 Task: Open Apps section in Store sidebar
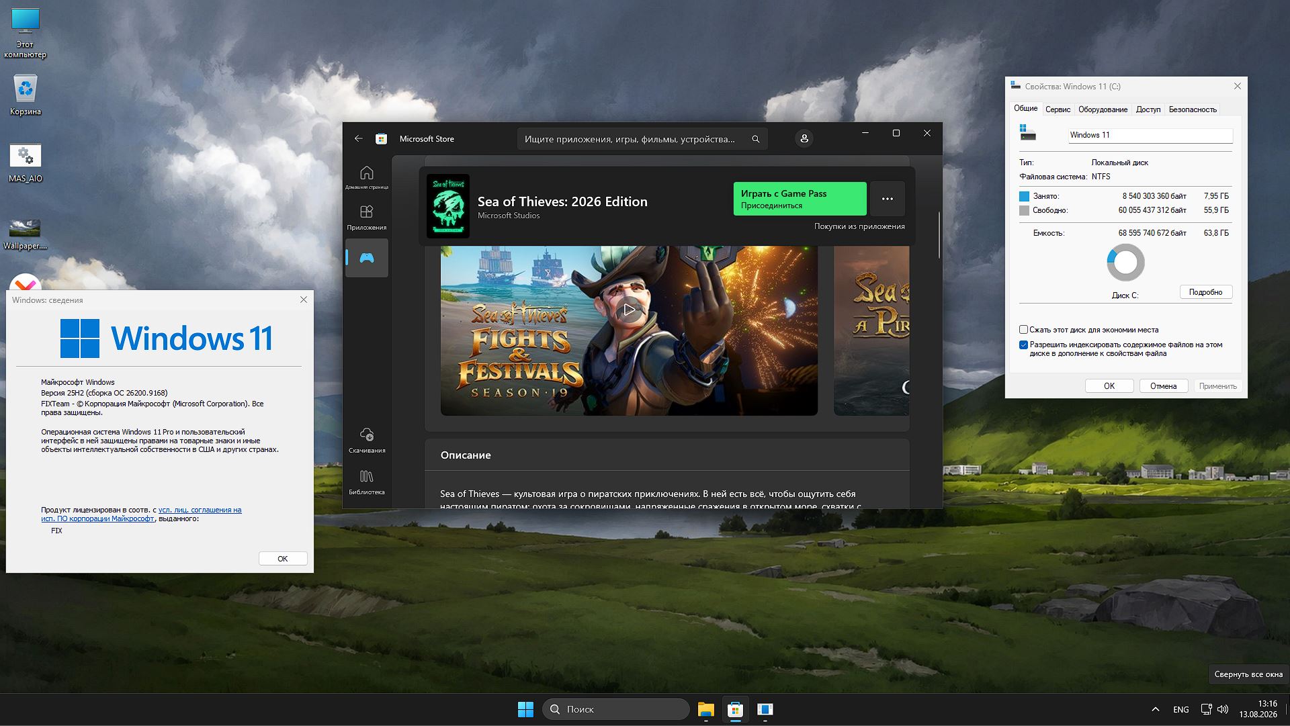pos(367,218)
